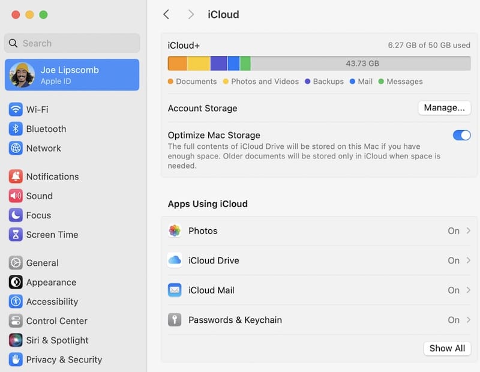Select the Appearance icon

point(16,282)
